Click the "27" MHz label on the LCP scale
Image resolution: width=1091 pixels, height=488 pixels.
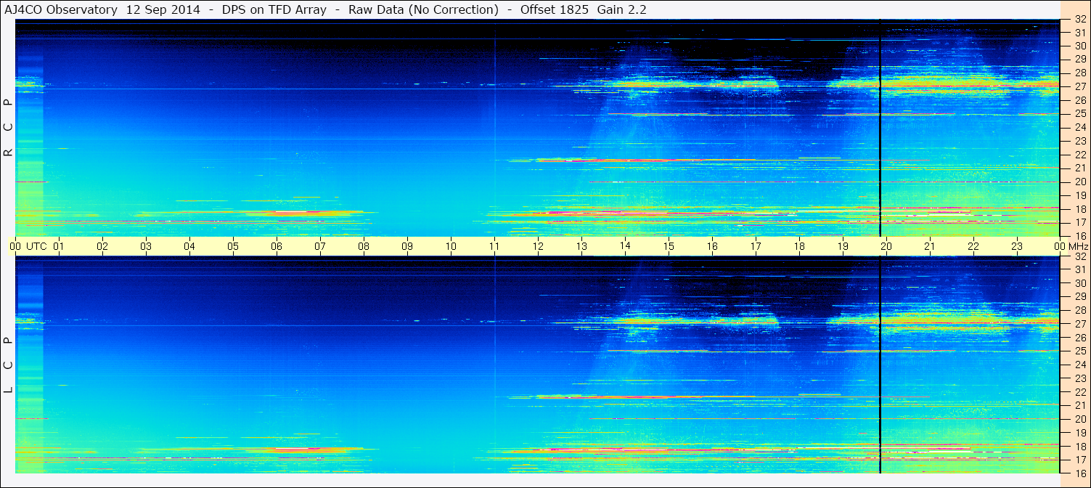click(1080, 324)
